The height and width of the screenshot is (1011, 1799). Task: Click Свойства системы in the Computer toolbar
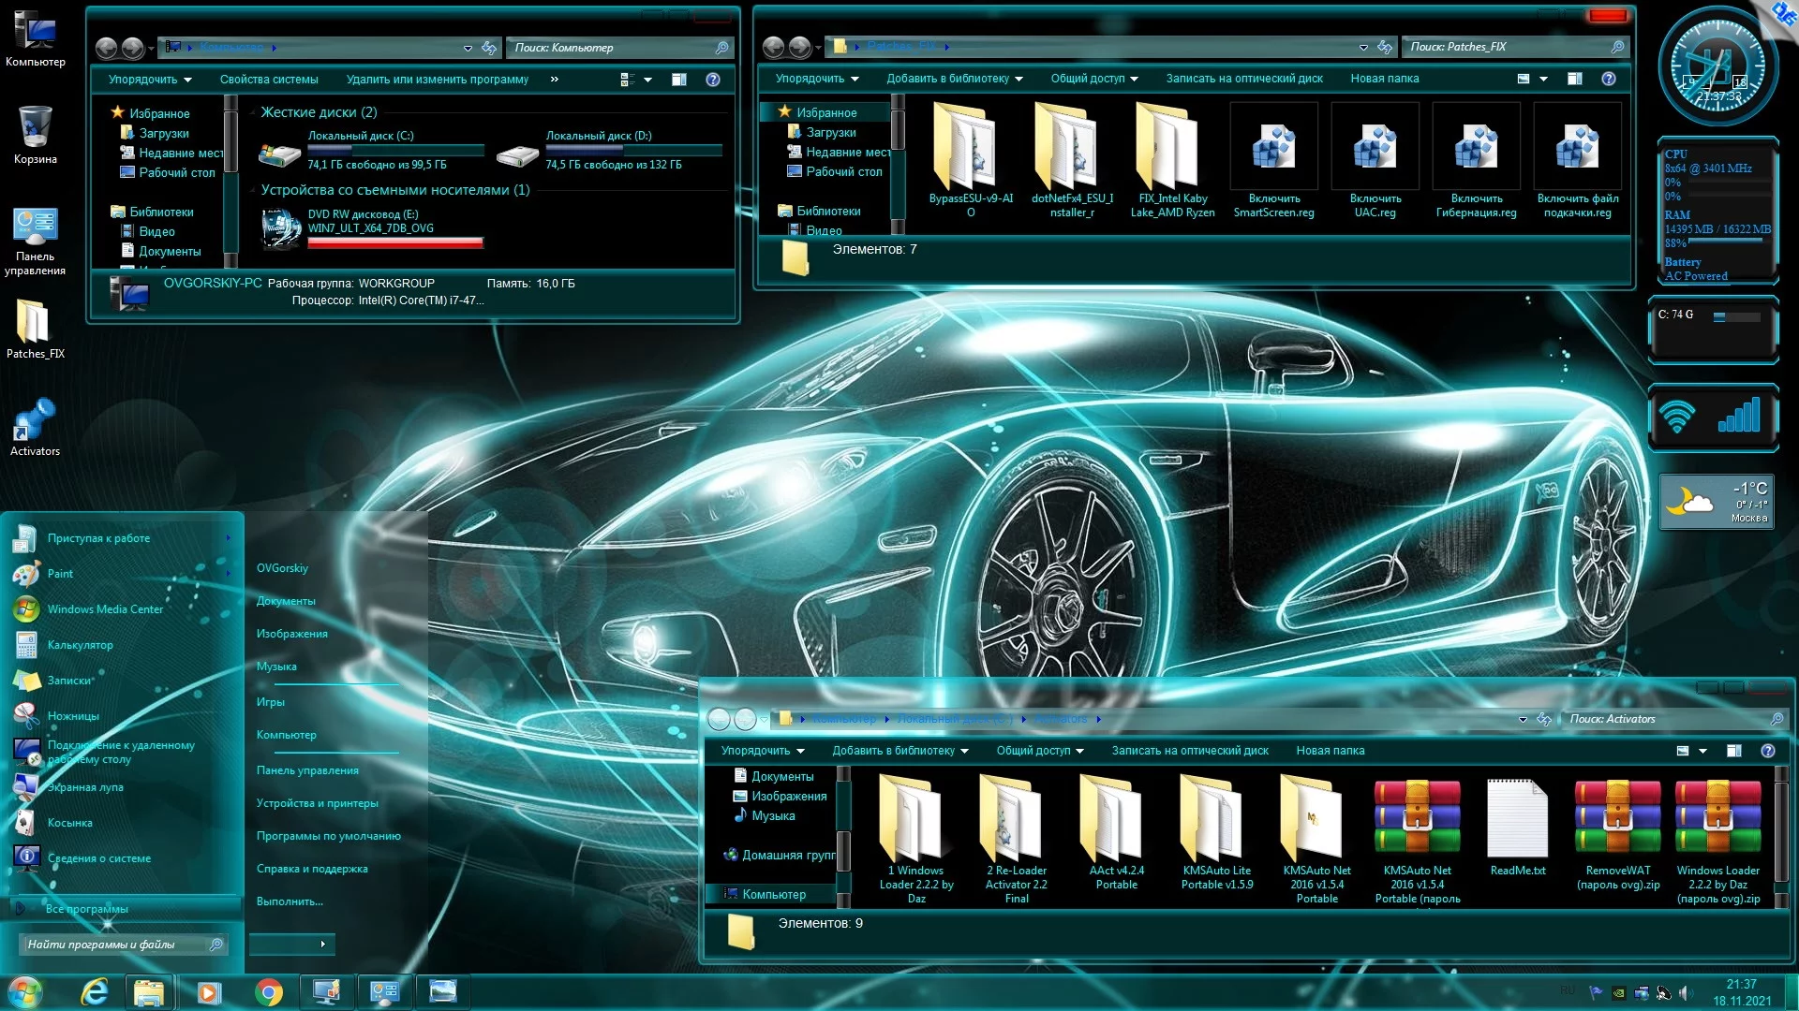269,80
